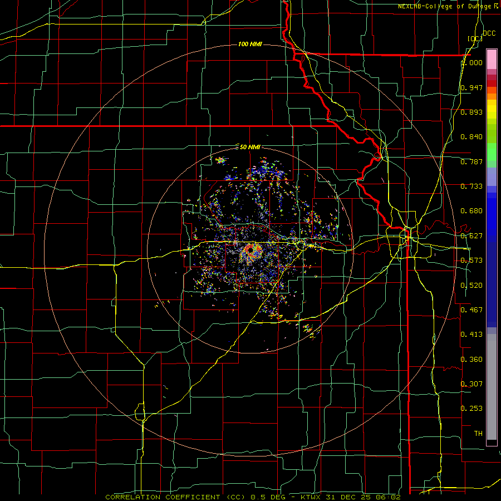The height and width of the screenshot is (501, 501).
Task: Click the 31 DEC 25 06:02 timestamp
Action: tap(363, 497)
